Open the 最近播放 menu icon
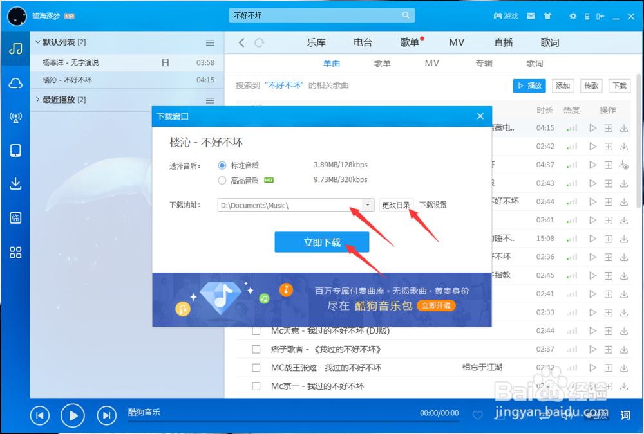 [210, 100]
